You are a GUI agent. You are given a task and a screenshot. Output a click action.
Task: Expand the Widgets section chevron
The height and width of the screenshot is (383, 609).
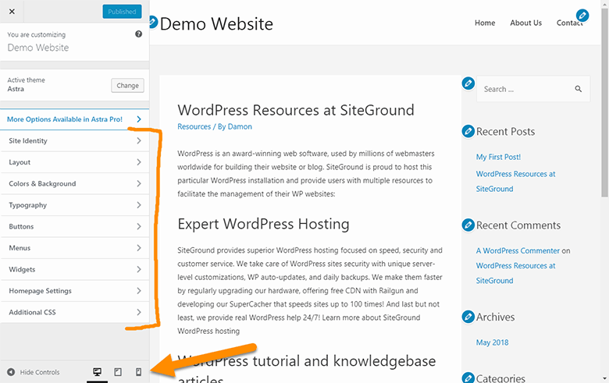[139, 269]
